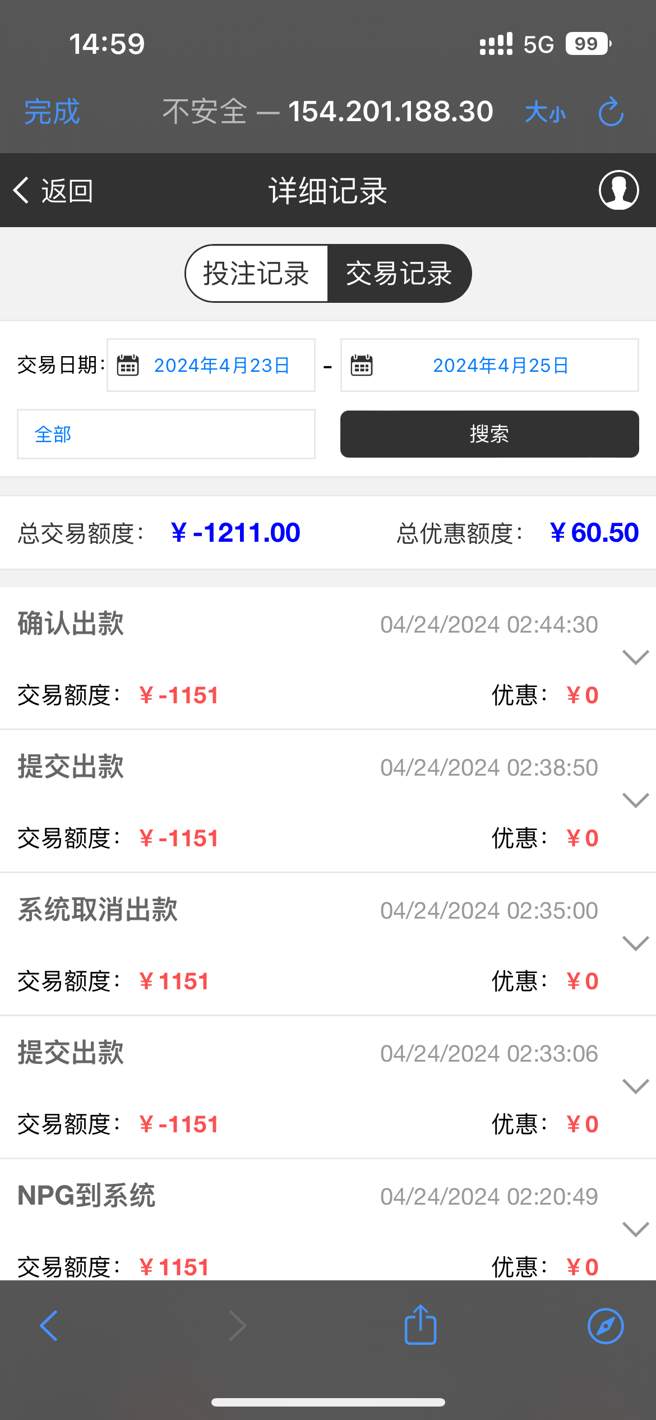Open text size 大小 option
Viewport: 656px width, 1420px height.
545,112
